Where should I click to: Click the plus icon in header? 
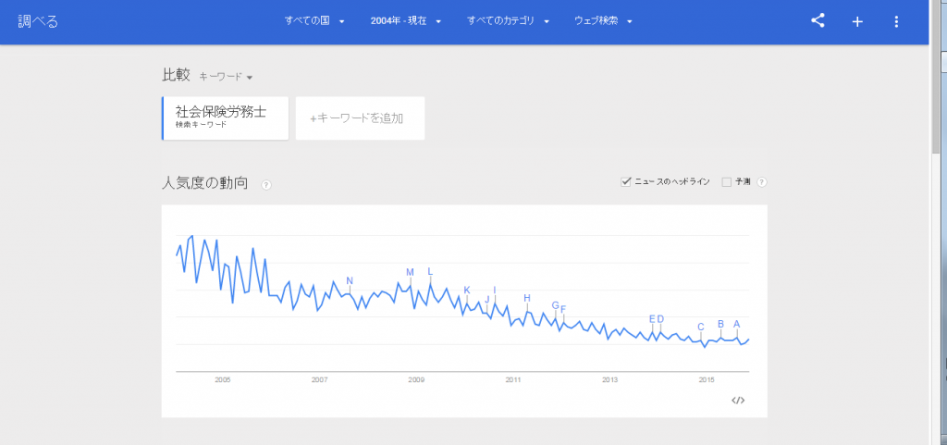[857, 21]
